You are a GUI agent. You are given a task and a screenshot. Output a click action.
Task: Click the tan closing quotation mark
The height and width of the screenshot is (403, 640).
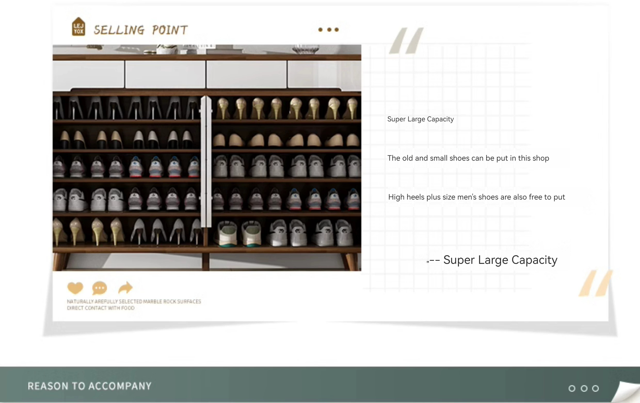click(595, 283)
